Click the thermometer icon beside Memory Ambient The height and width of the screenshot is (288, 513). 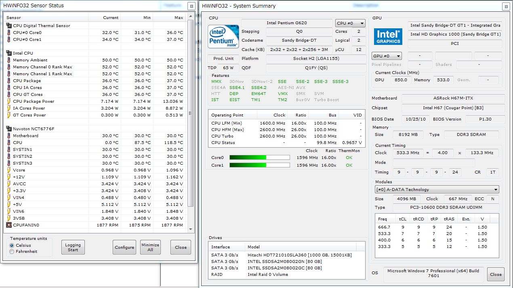tap(9, 60)
